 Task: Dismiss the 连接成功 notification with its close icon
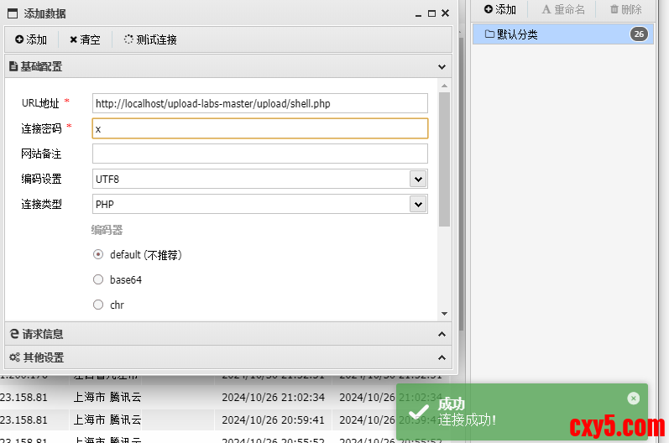pos(634,399)
